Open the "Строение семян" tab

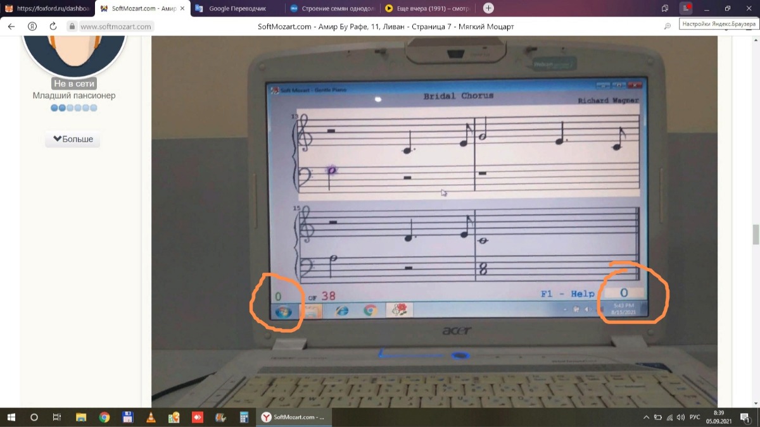pyautogui.click(x=332, y=8)
